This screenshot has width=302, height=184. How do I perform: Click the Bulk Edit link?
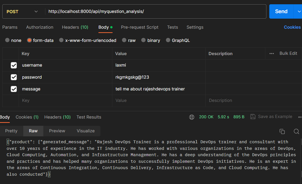coord(288,54)
